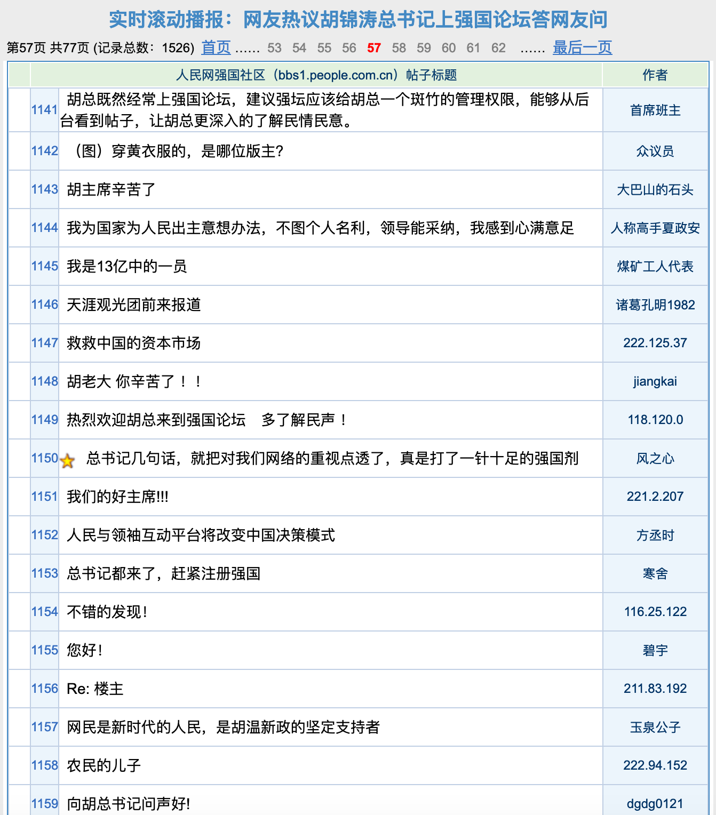Click author entry 118.120.0
The image size is (716, 815).
point(655,420)
